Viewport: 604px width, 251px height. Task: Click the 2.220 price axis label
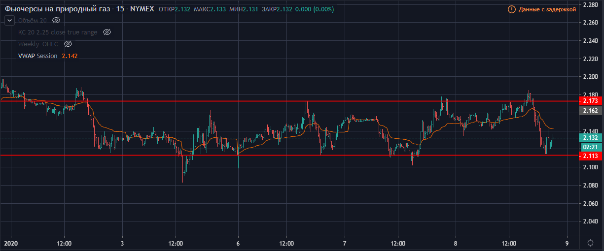(x=591, y=59)
